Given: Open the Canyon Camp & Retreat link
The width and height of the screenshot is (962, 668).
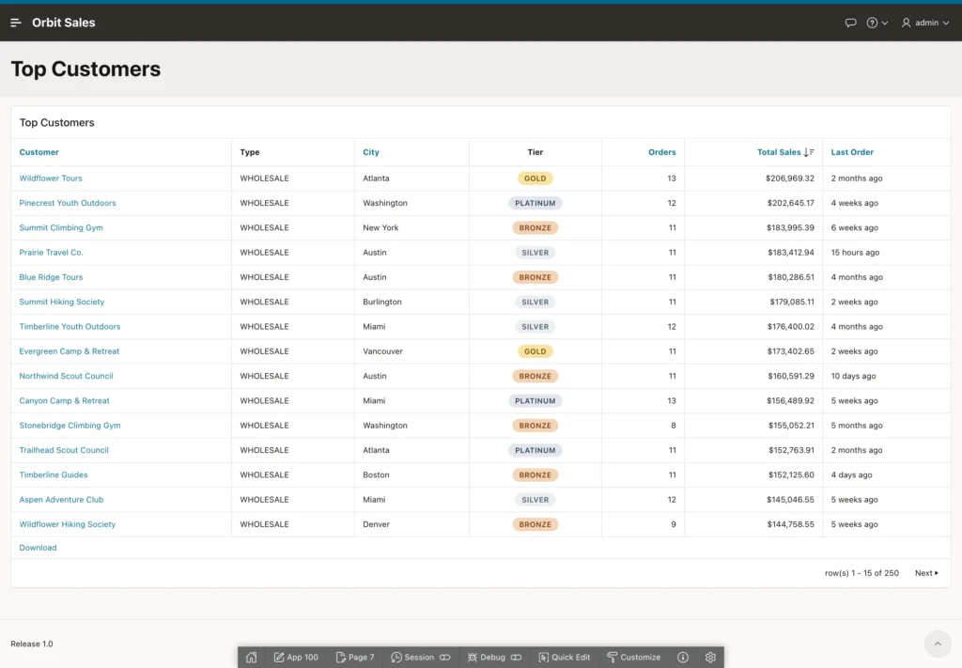Looking at the screenshot, I should (64, 400).
